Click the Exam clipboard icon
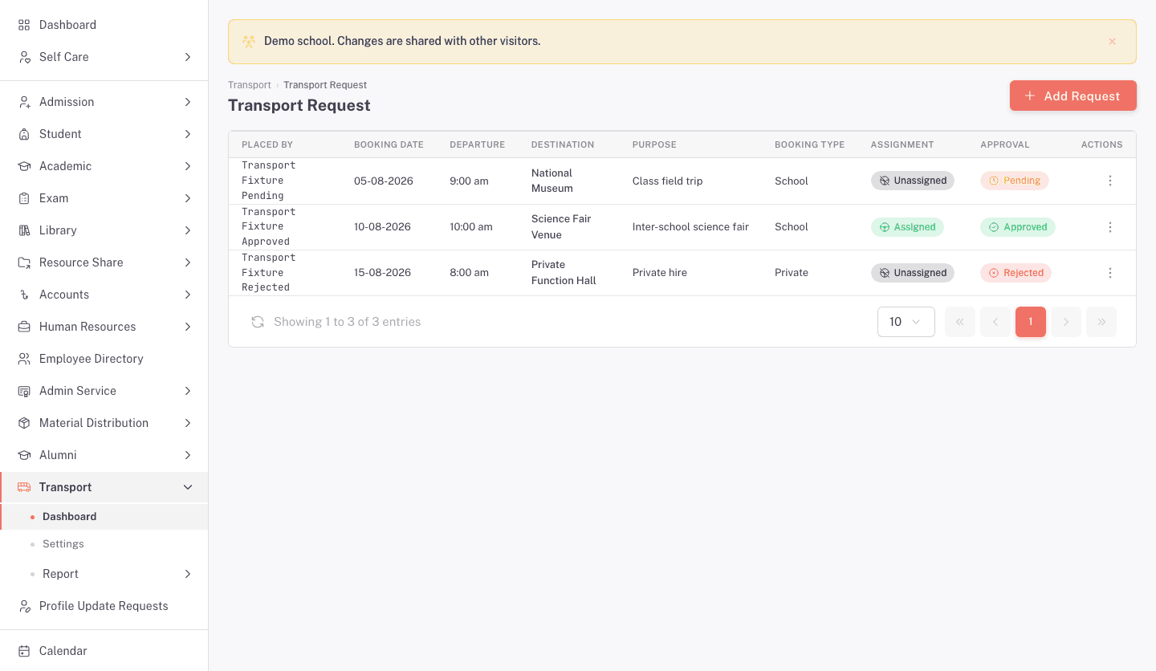Image resolution: width=1156 pixels, height=671 pixels. 24,198
